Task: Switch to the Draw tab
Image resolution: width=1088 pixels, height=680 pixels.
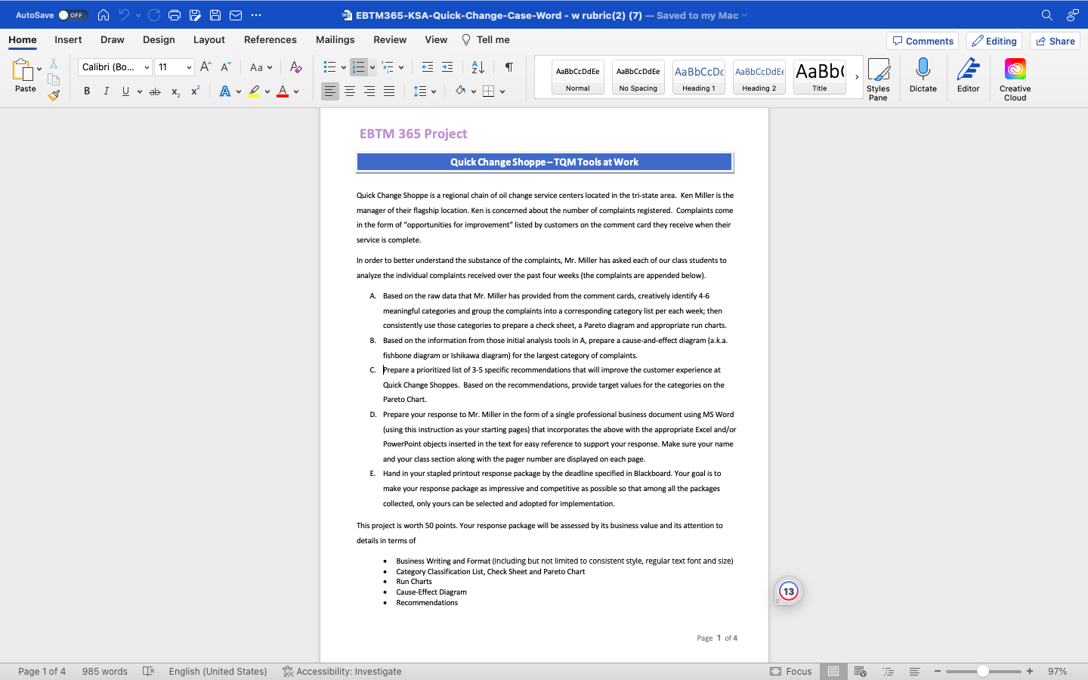Action: tap(113, 40)
